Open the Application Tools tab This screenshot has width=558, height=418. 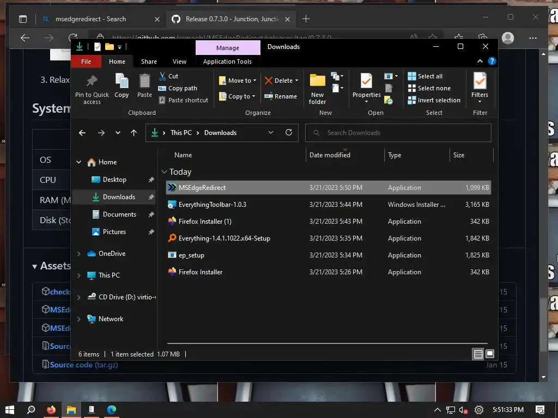click(x=227, y=62)
